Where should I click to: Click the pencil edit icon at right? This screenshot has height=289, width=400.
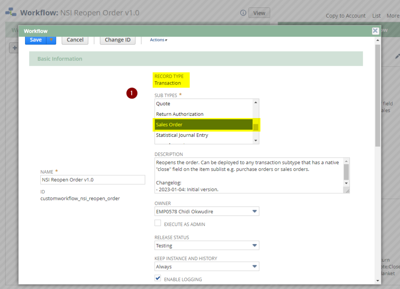397,56
